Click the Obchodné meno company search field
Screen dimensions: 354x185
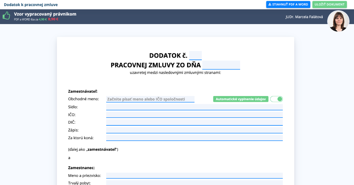[150, 99]
